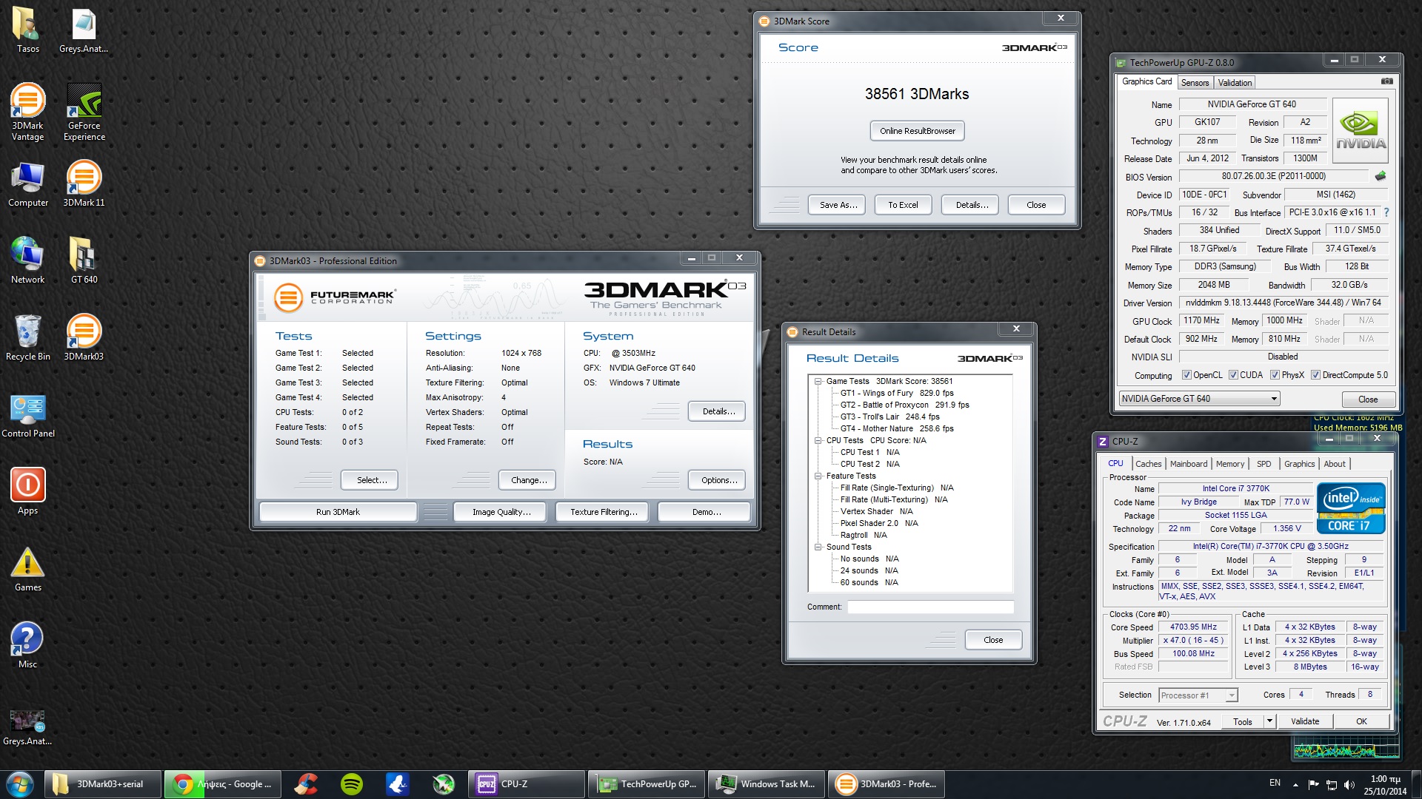Open the Graphics tab in CPU-Z
This screenshot has width=1422, height=799.
[x=1299, y=464]
